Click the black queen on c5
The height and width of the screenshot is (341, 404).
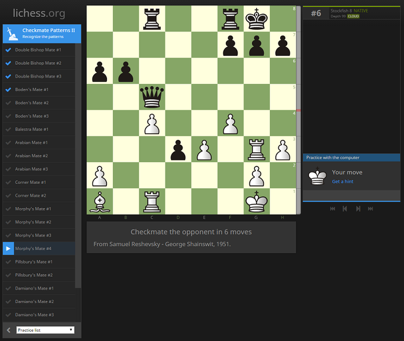(151, 97)
